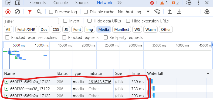Filter by WS requests
The image size is (213, 100).
pos(137,29)
